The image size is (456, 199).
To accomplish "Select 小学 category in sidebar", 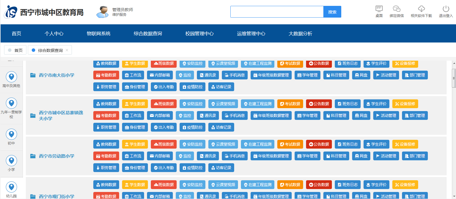I will tap(11, 164).
